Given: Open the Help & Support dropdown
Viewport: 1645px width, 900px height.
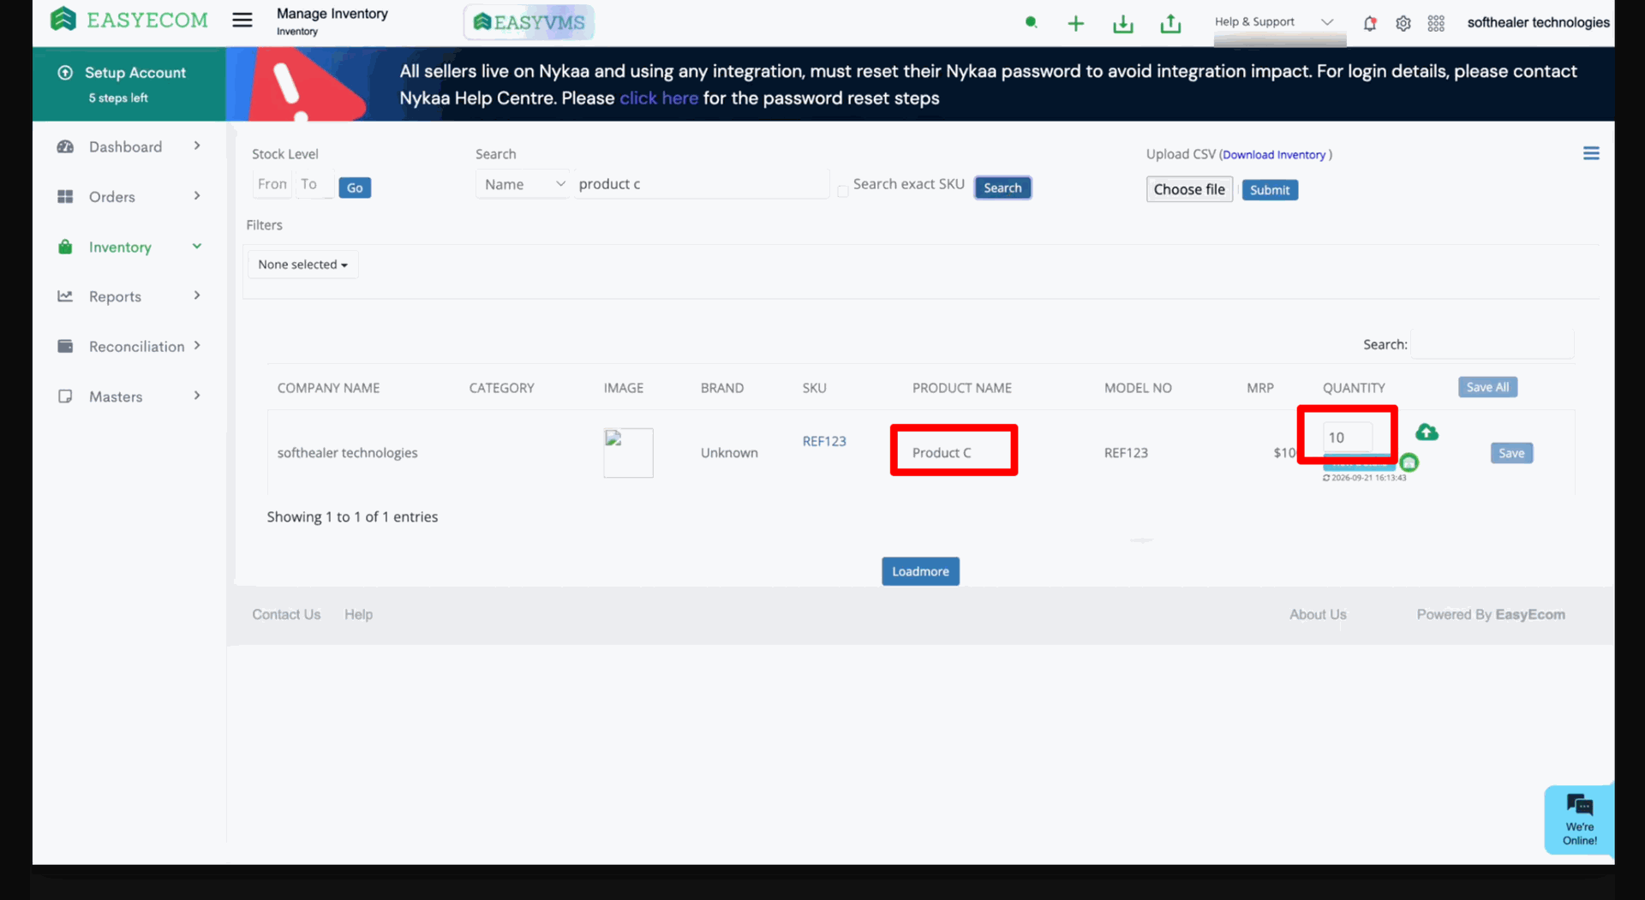Looking at the screenshot, I should (1274, 22).
